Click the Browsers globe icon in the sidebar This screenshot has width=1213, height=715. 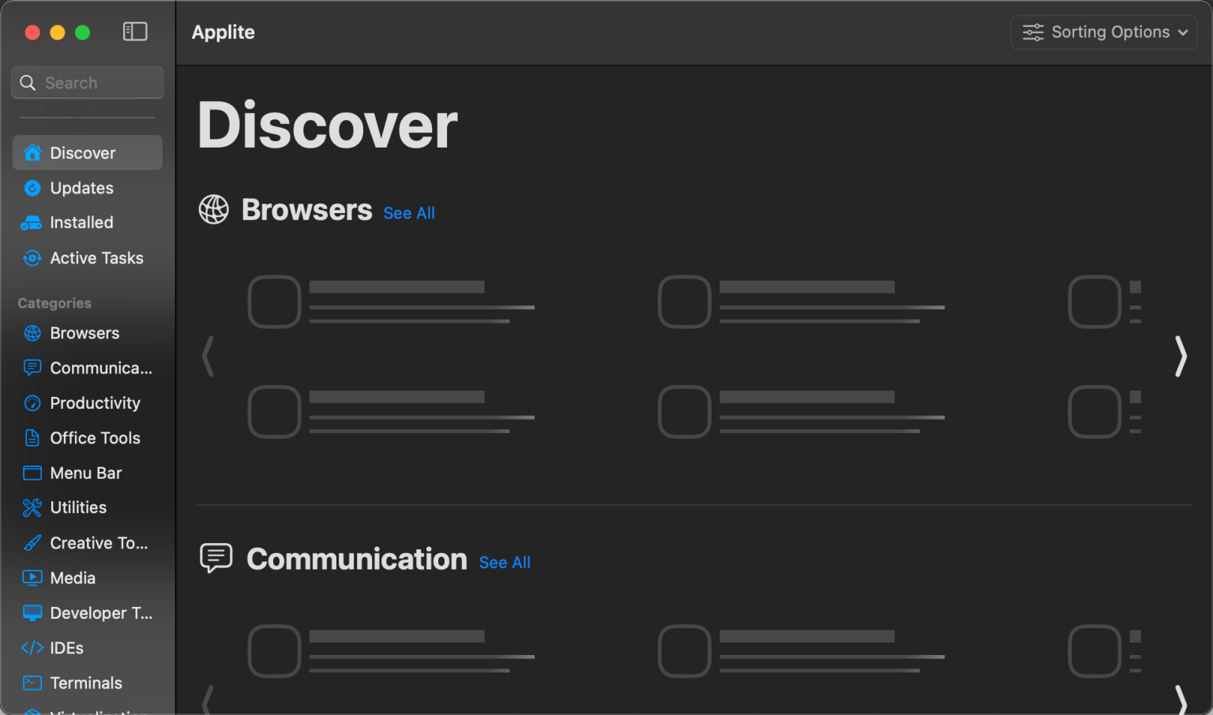pos(32,333)
